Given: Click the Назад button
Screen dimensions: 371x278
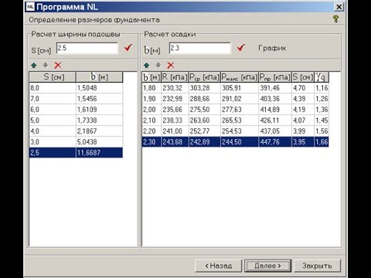Looking at the screenshot, I should click(218, 266).
